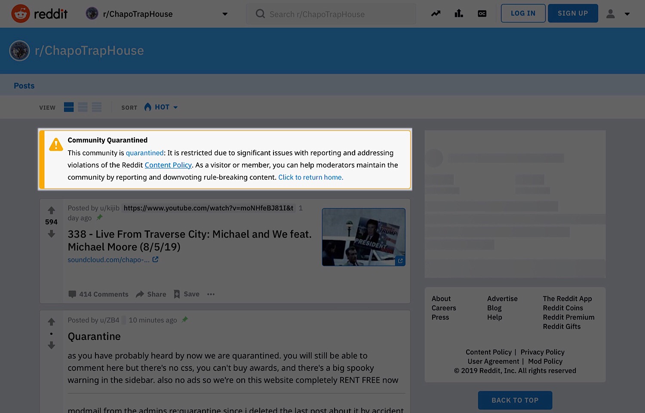Click the BACK TO TOP button
Viewport: 645px width, 413px height.
pos(515,400)
